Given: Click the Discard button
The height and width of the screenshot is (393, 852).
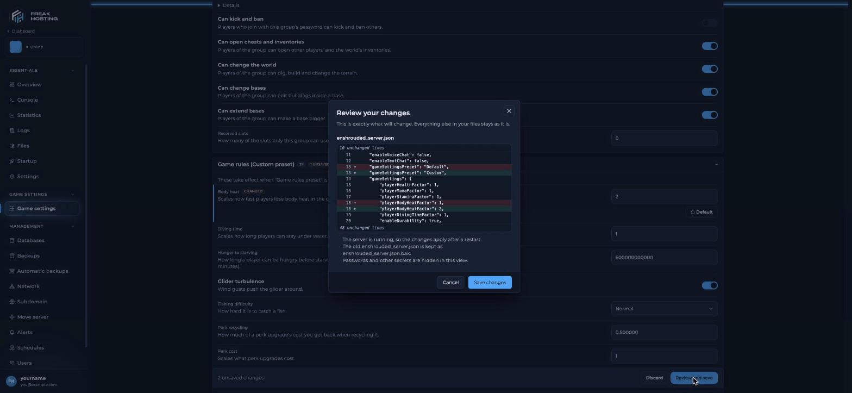Looking at the screenshot, I should coord(654,378).
